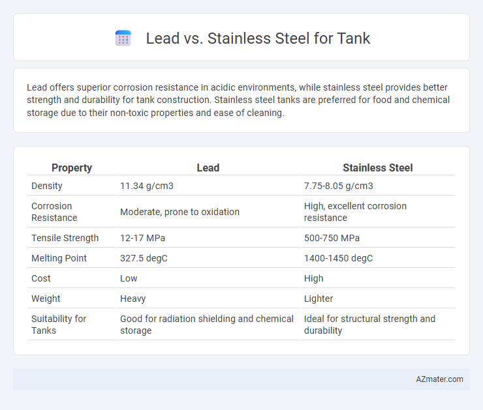Screen dimensions: 483x410
Task: Click the summary paragraph about corrosion resistance
Action: (238, 100)
